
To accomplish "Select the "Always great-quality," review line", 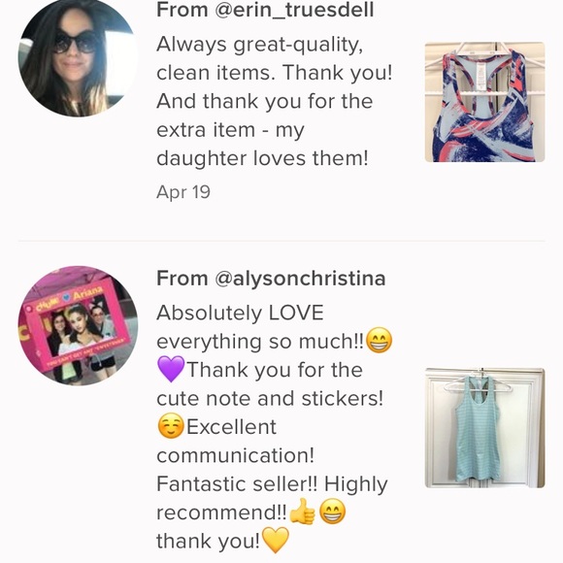I will pos(259,46).
